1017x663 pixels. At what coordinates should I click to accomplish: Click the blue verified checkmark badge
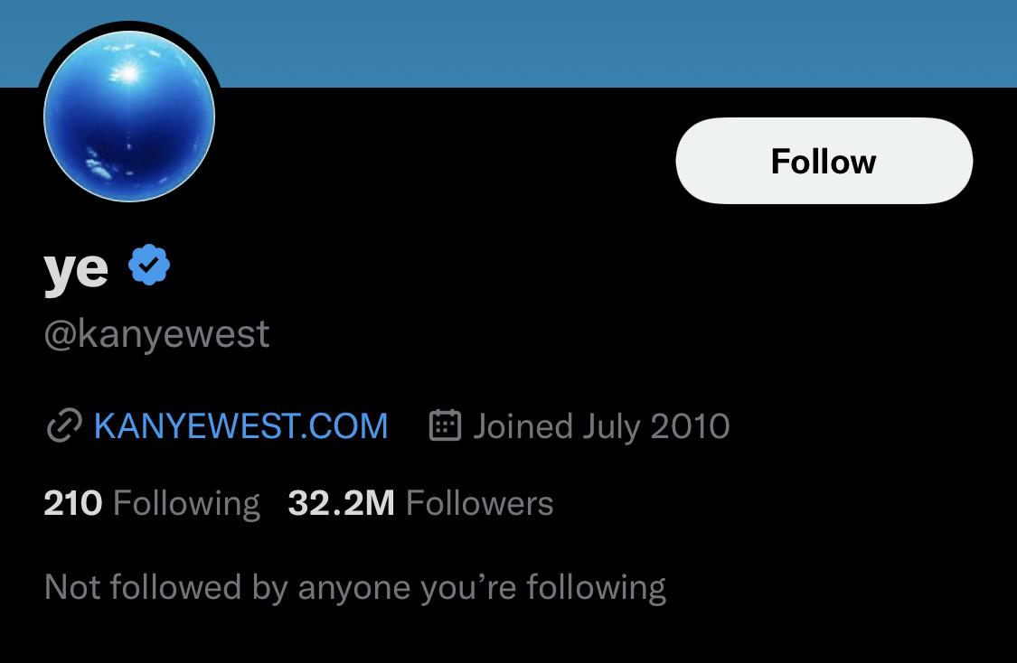149,265
